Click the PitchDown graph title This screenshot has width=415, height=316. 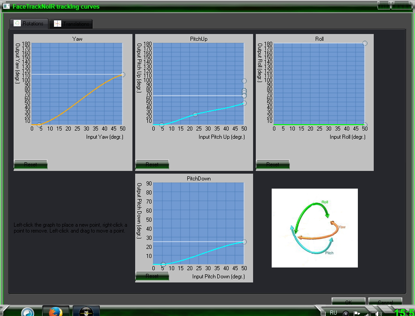point(199,179)
